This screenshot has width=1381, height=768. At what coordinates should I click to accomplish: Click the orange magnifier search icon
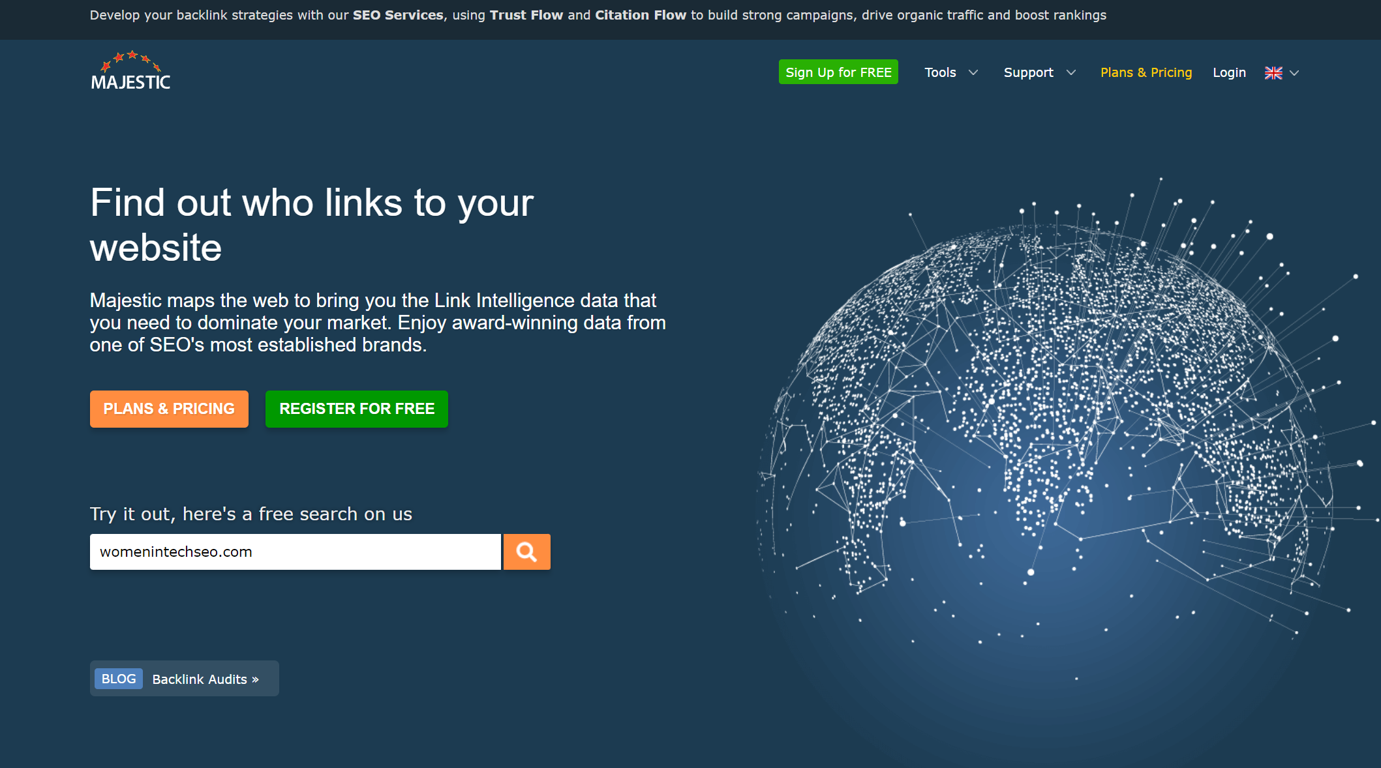(x=526, y=552)
